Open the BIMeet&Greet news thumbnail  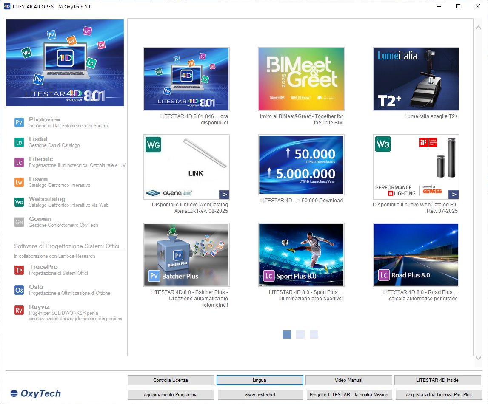coord(301,79)
